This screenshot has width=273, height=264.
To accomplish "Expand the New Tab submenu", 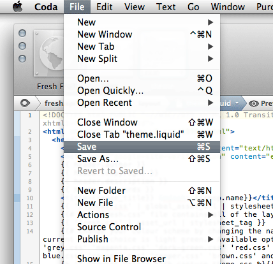I will click(x=142, y=47).
